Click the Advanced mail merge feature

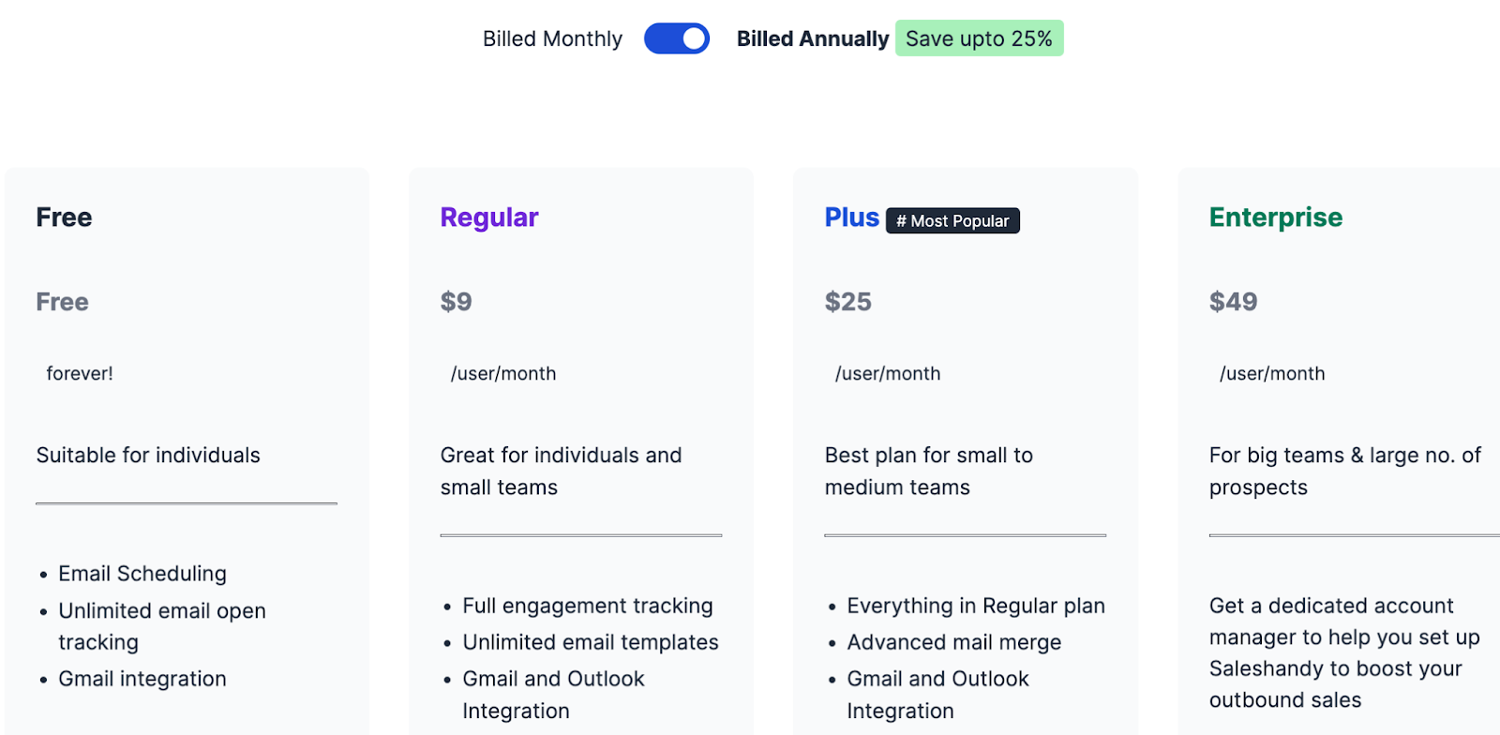[x=954, y=642]
